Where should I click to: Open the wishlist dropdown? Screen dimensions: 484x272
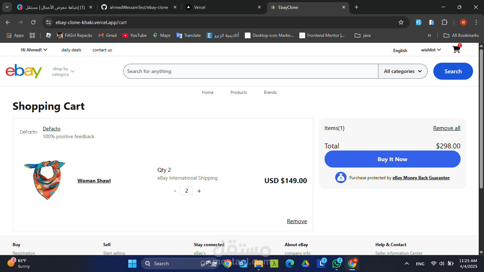click(431, 50)
